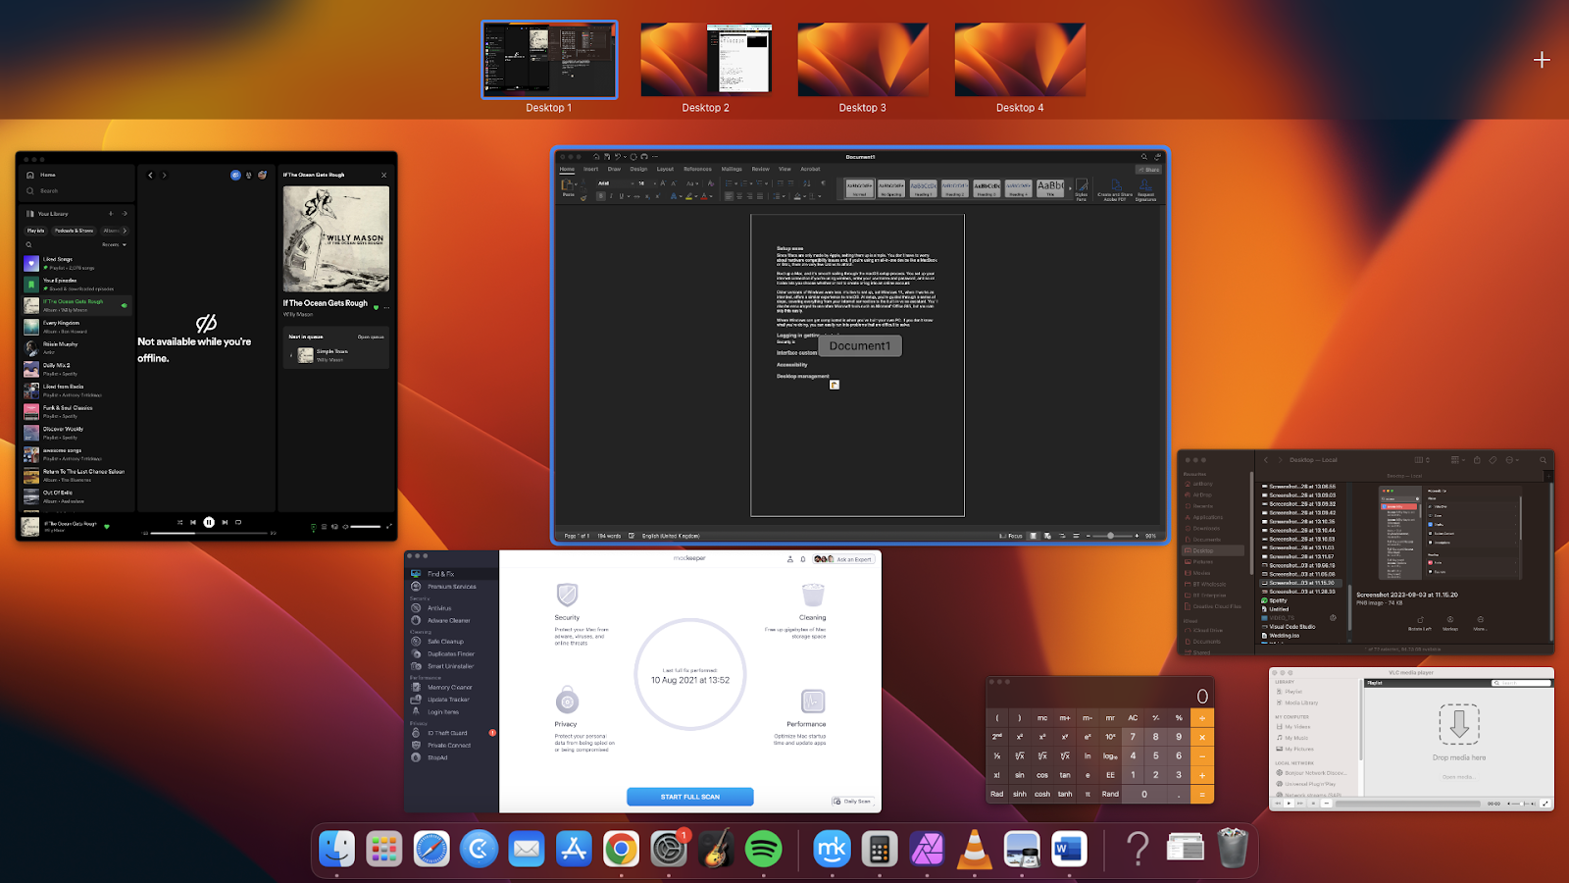Screen dimensions: 1569x883
Task: Click Performance icon in MacKeeper
Action: [813, 701]
